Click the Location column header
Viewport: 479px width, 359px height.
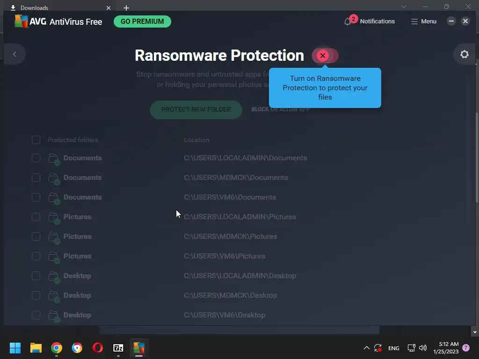(196, 140)
